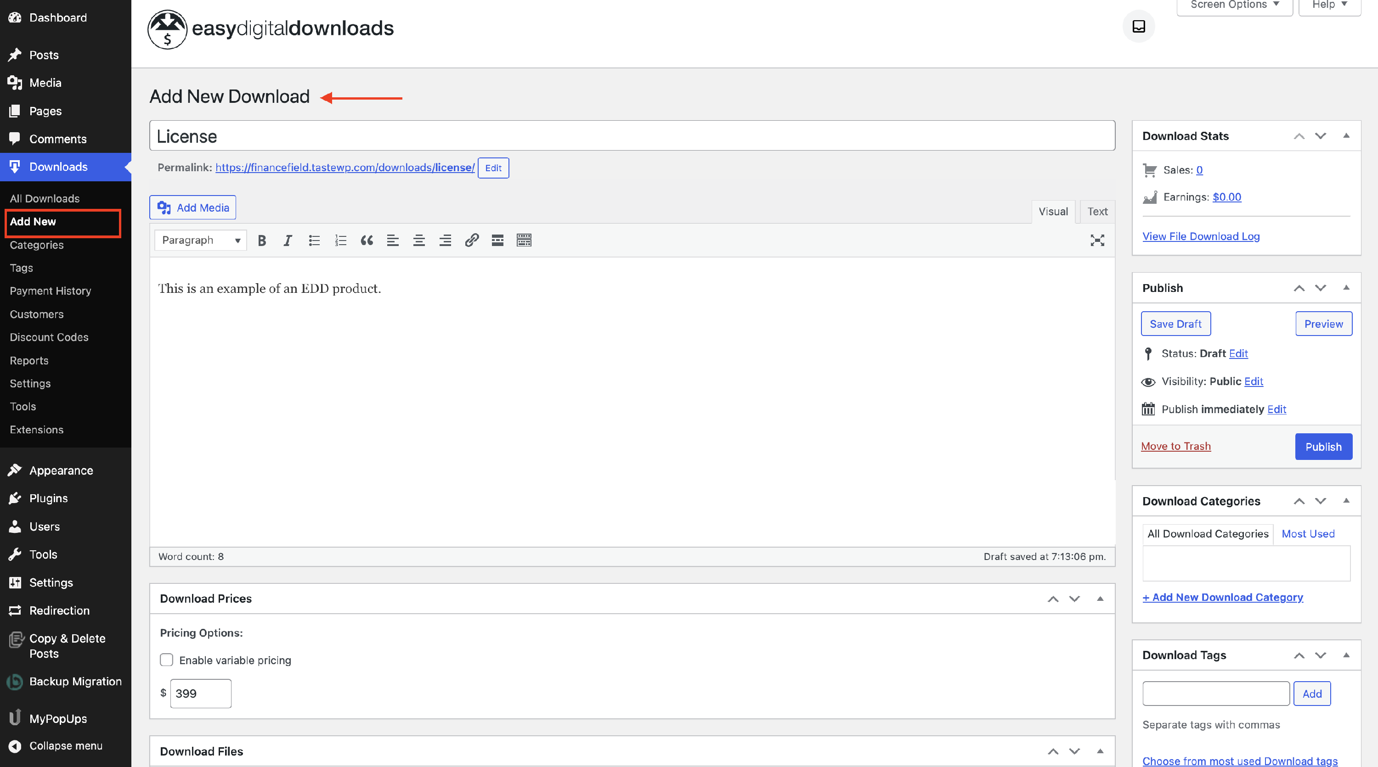
Task: Click the insert link icon
Action: (471, 241)
